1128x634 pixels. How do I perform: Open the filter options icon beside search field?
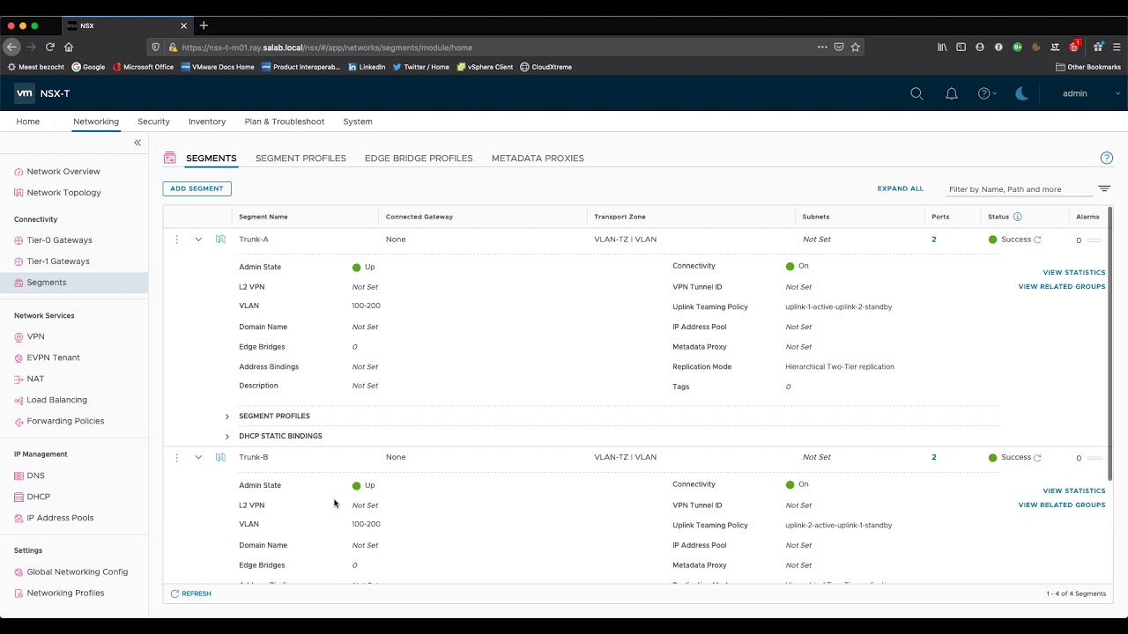pyautogui.click(x=1104, y=188)
